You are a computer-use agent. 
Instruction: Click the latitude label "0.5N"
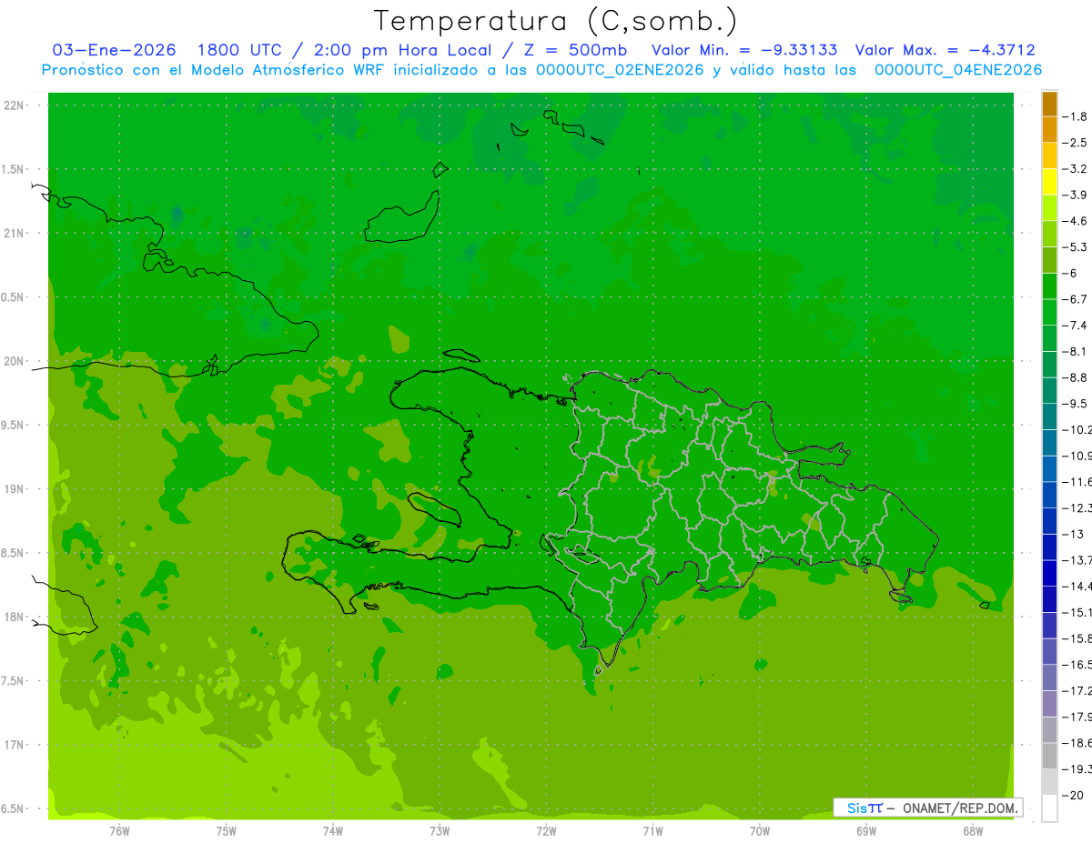14,297
